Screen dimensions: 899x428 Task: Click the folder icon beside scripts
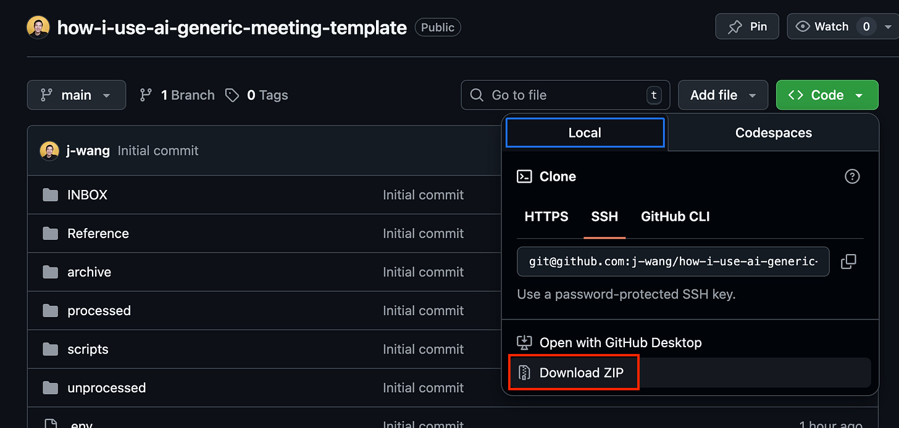(50, 349)
